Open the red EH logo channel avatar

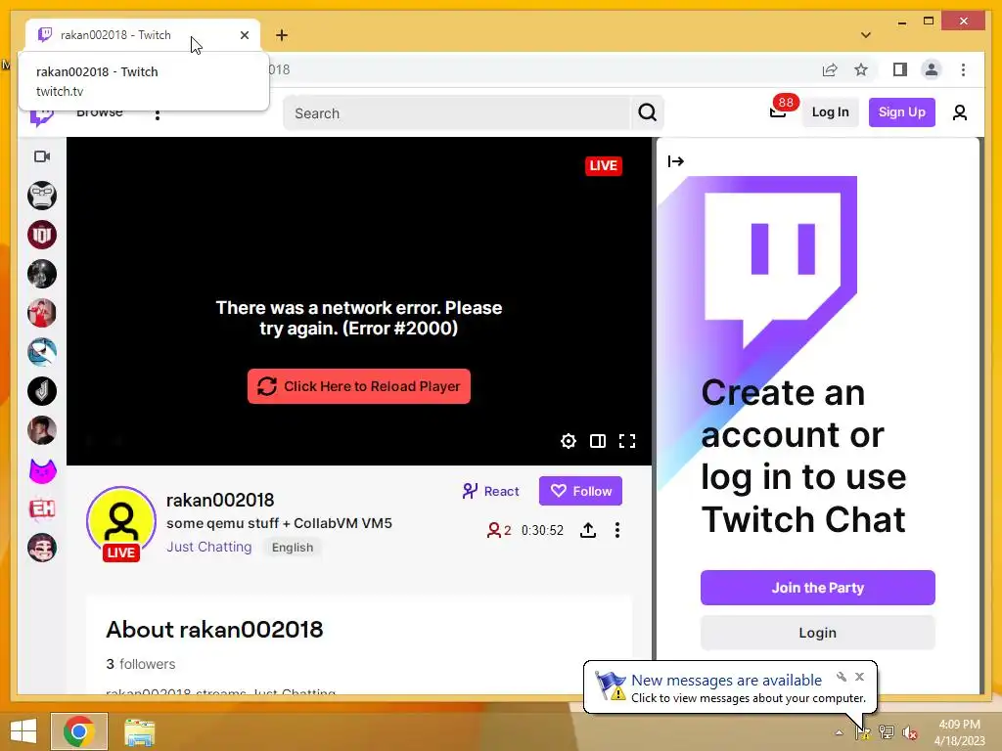[42, 508]
